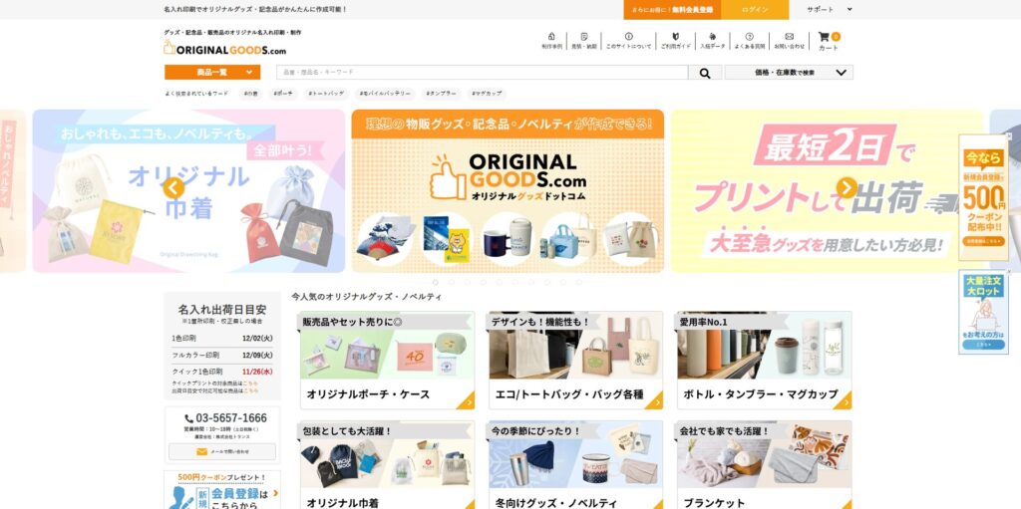Viewport: 1021px width, 509px height.
Task: Close the 500円 coupon side banner
Action: point(1008,136)
